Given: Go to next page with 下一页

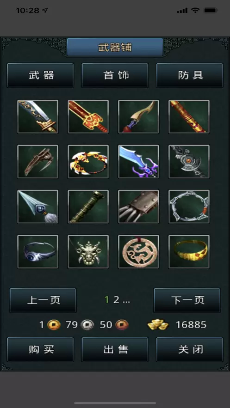Looking at the screenshot, I should [x=187, y=300].
